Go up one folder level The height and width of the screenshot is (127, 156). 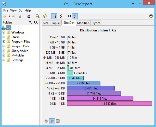tap(20, 16)
